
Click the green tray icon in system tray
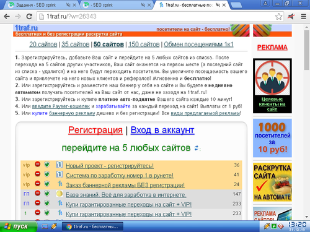click(x=274, y=226)
